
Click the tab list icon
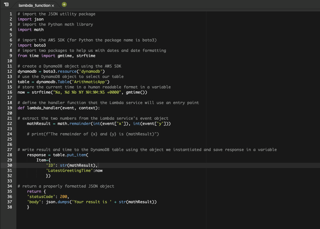pos(6,5)
